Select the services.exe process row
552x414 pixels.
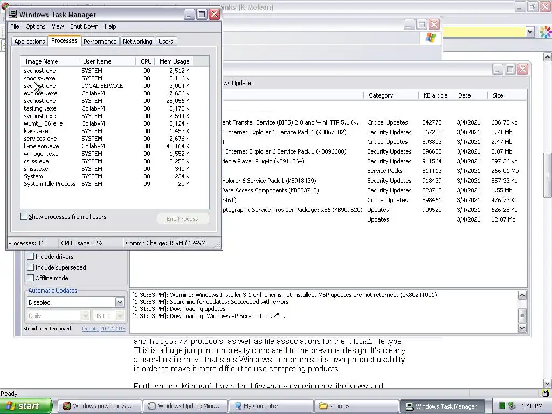click(107, 139)
